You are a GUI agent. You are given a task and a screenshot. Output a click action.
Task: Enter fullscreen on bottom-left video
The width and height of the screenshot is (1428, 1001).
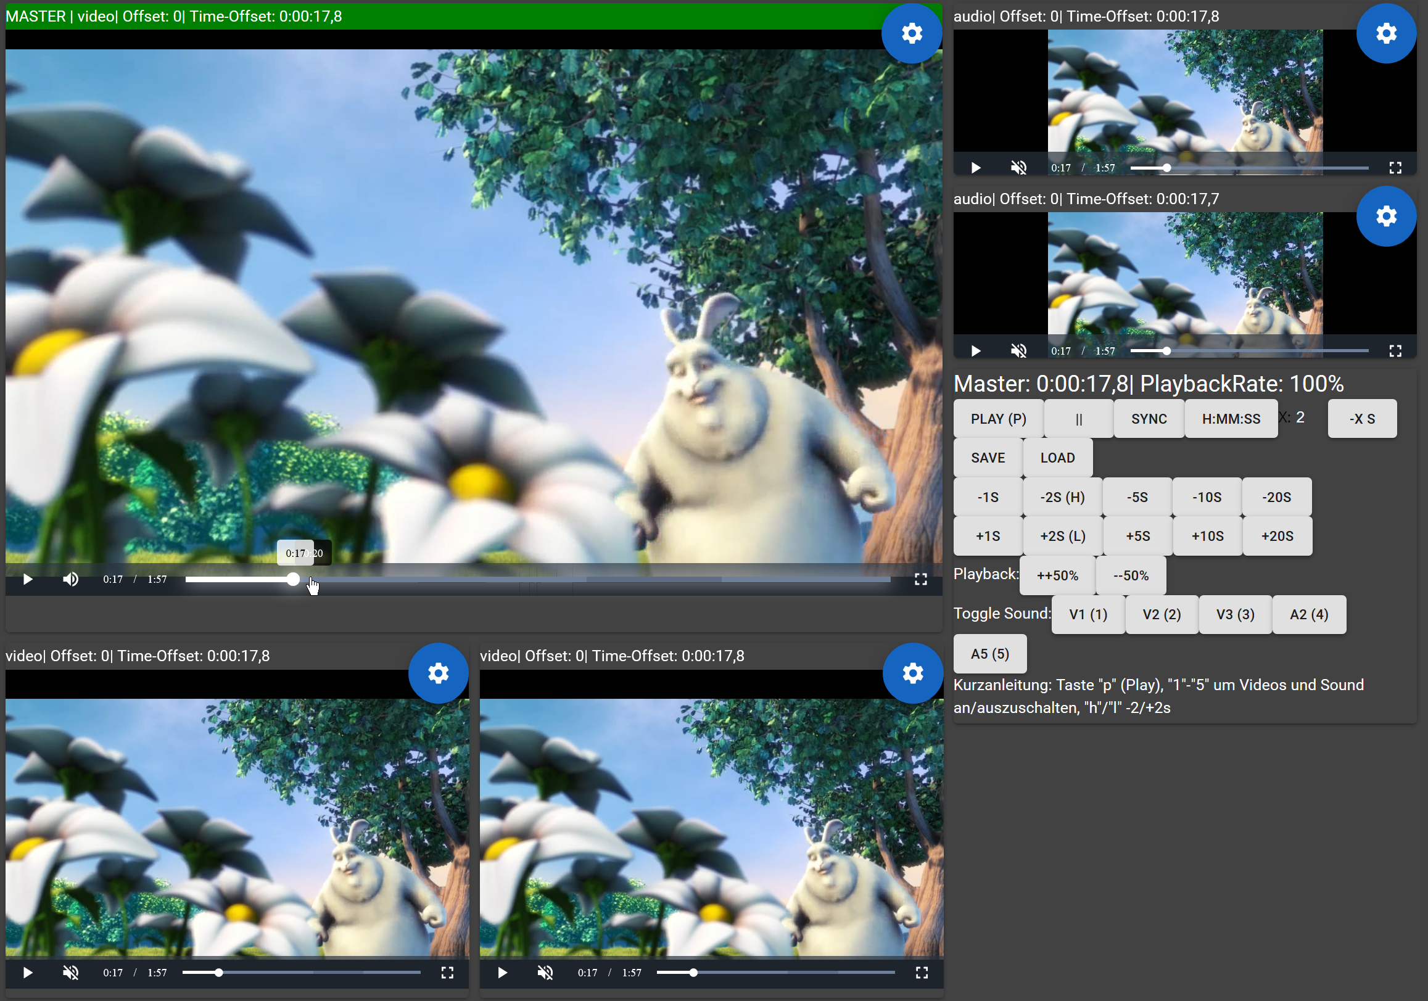pyautogui.click(x=447, y=973)
